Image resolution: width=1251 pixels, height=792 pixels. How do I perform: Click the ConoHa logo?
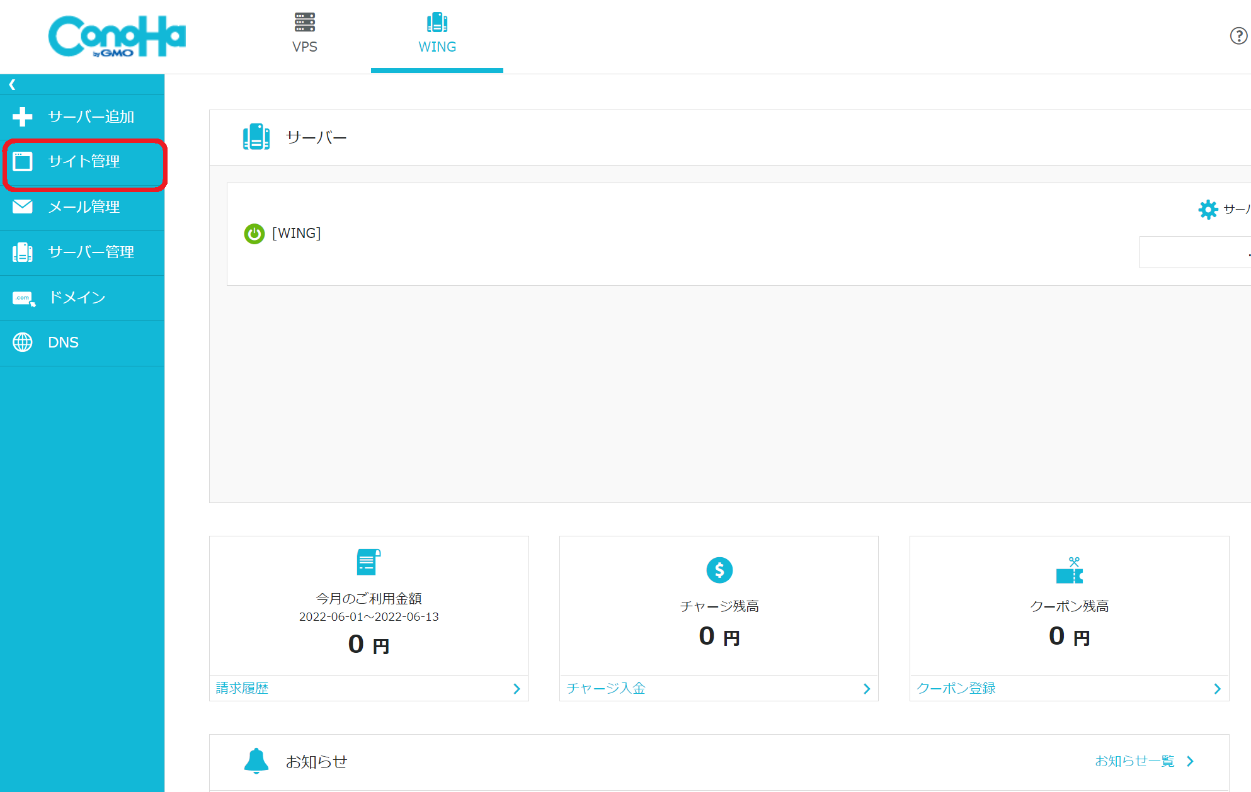tap(117, 36)
